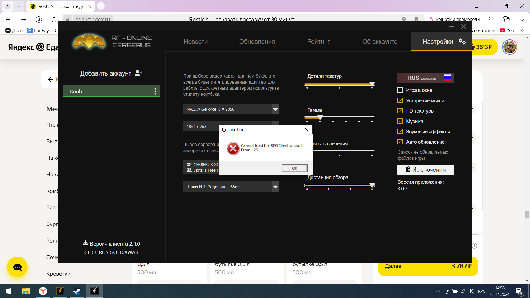This screenshot has height=298, width=530.
Task: Open the user profile avatar
Action: pyautogui.click(x=510, y=47)
